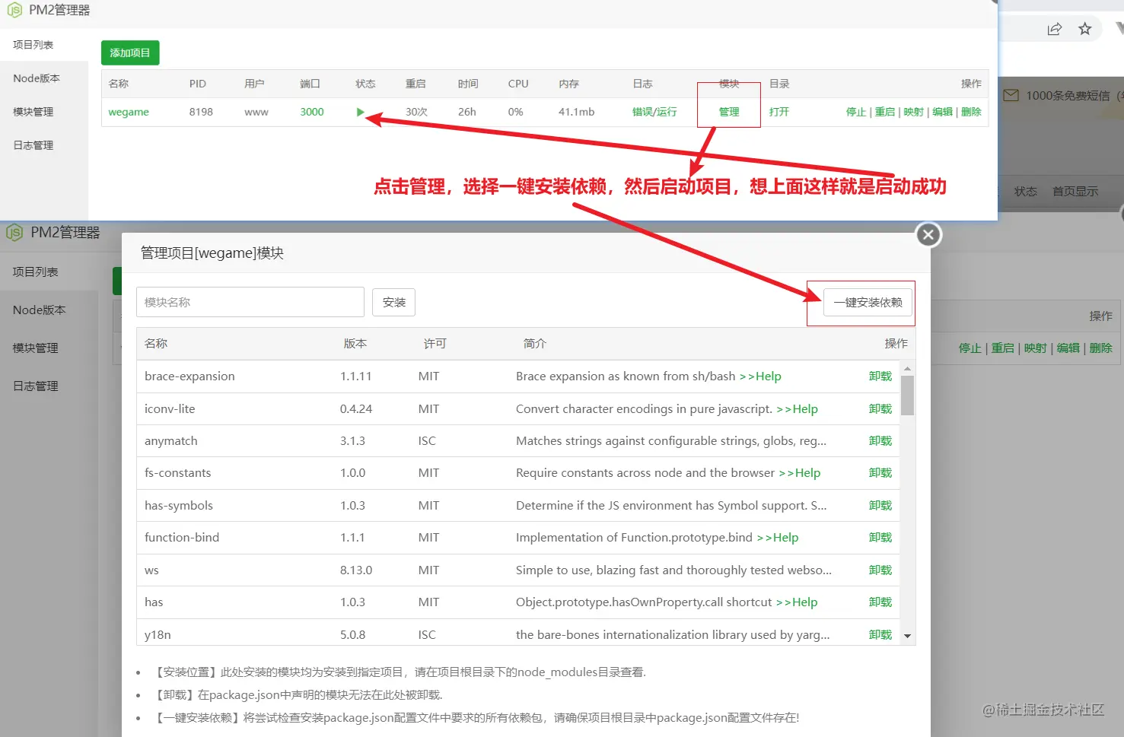Click the PM2管理器 logo in the upper panel
This screenshot has width=1124, height=737.
coord(14,10)
